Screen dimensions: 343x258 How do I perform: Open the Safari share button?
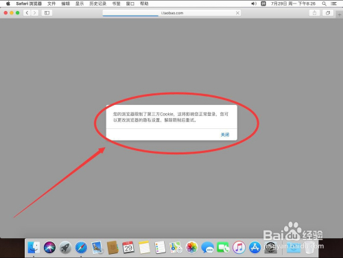[314, 13]
